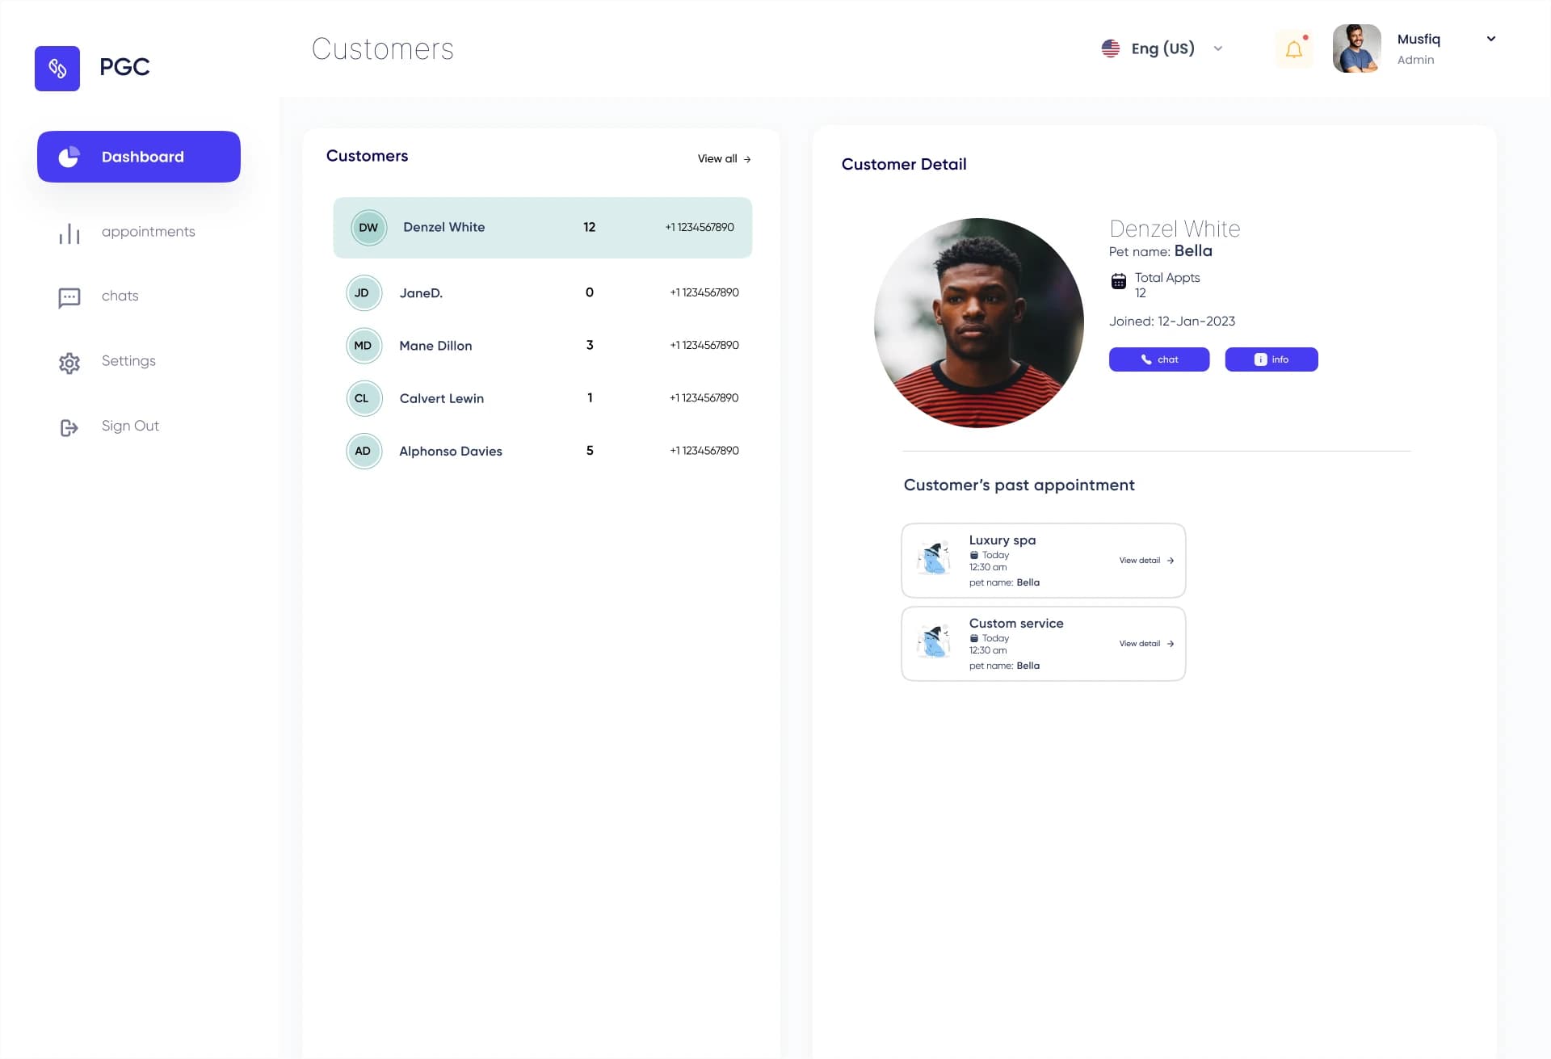Click the Musfiq admin profile photo
Image resolution: width=1551 pixels, height=1059 pixels.
pos(1356,48)
